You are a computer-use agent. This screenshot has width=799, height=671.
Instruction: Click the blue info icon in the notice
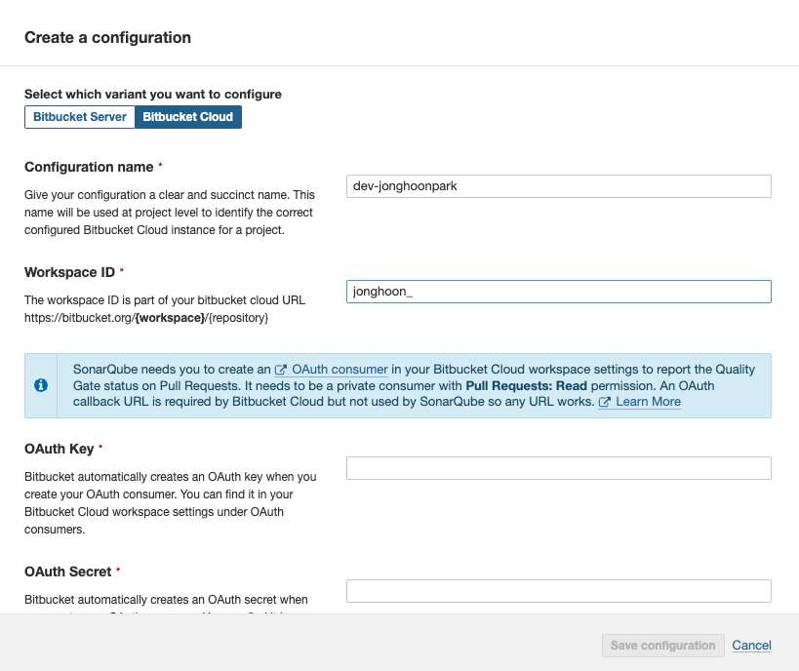[41, 385]
